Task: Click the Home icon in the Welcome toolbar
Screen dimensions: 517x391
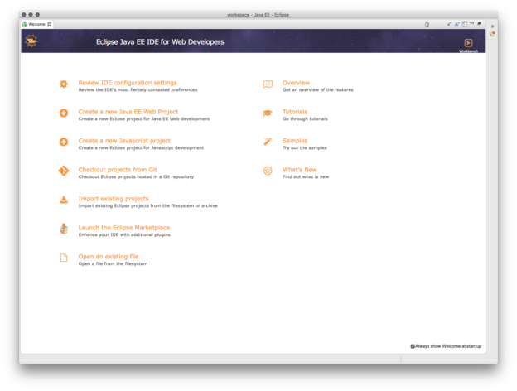Action: tap(427, 24)
